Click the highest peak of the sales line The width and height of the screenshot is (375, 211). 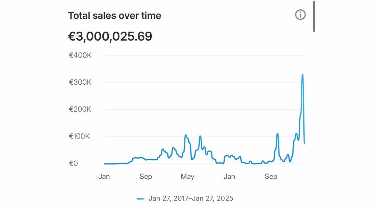pyautogui.click(x=302, y=75)
